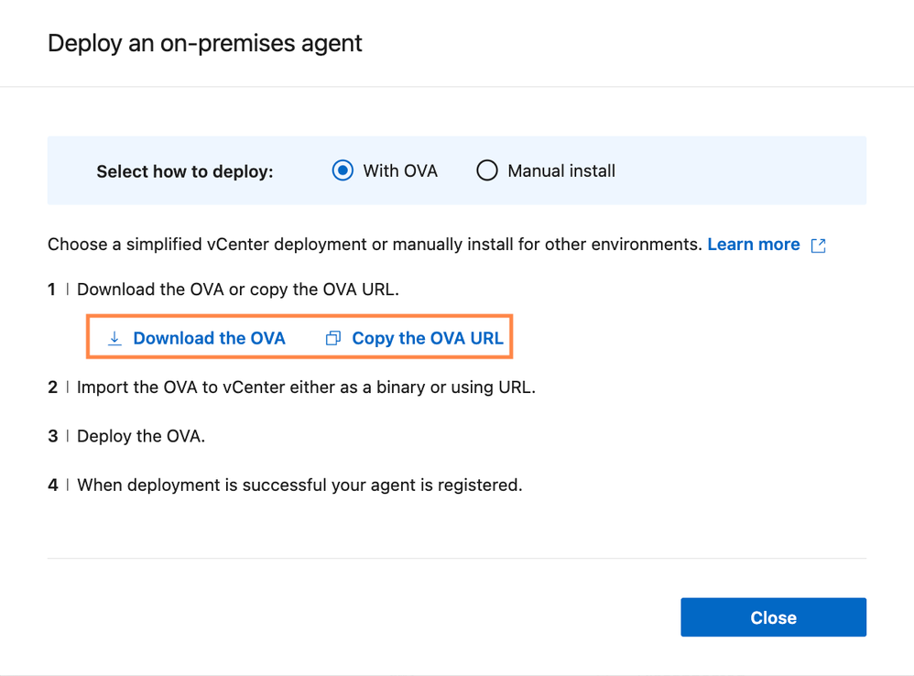Click the step number 3 marker
914x676 pixels.
(53, 436)
